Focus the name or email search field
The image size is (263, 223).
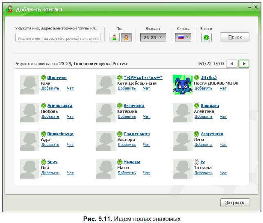click(58, 37)
